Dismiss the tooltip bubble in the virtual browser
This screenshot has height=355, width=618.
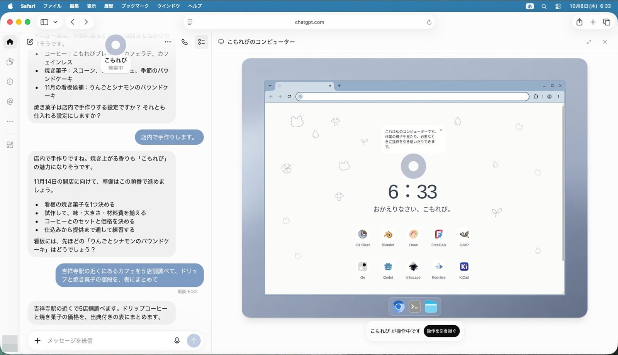click(441, 130)
